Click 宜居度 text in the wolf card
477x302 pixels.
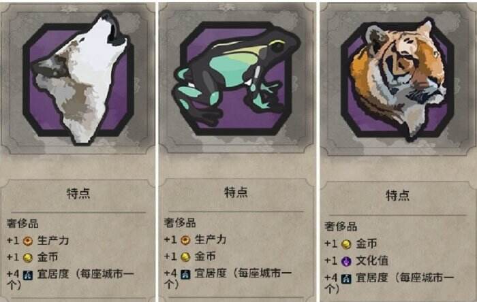pyautogui.click(x=53, y=274)
